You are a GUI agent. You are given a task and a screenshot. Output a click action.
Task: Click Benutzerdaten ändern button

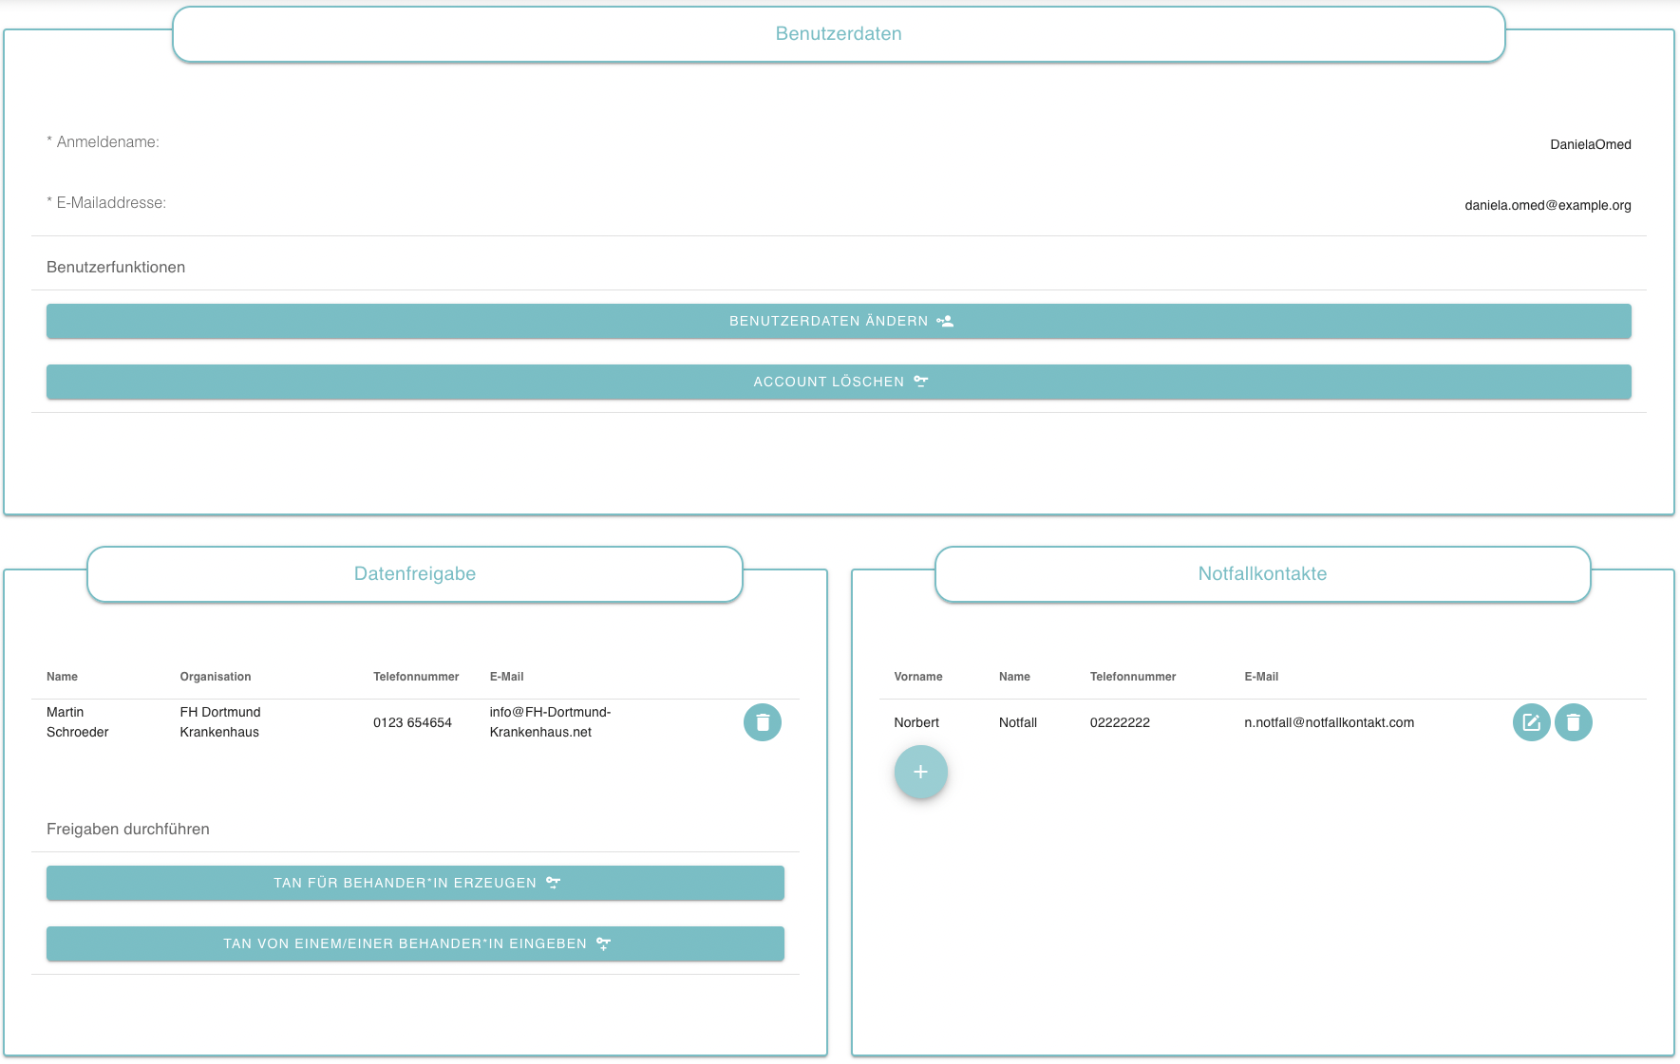tap(839, 321)
